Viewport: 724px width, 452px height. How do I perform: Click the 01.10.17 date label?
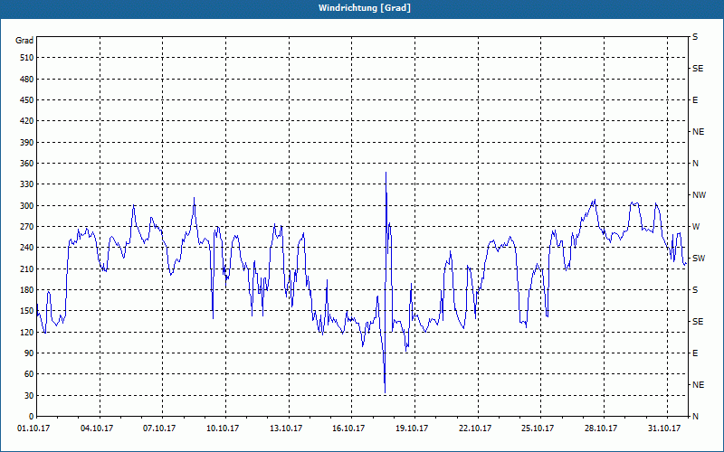coord(33,428)
